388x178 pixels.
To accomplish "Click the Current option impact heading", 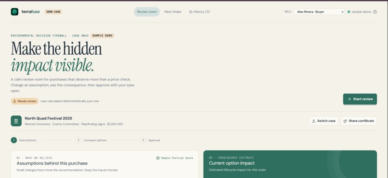I will click(232, 163).
